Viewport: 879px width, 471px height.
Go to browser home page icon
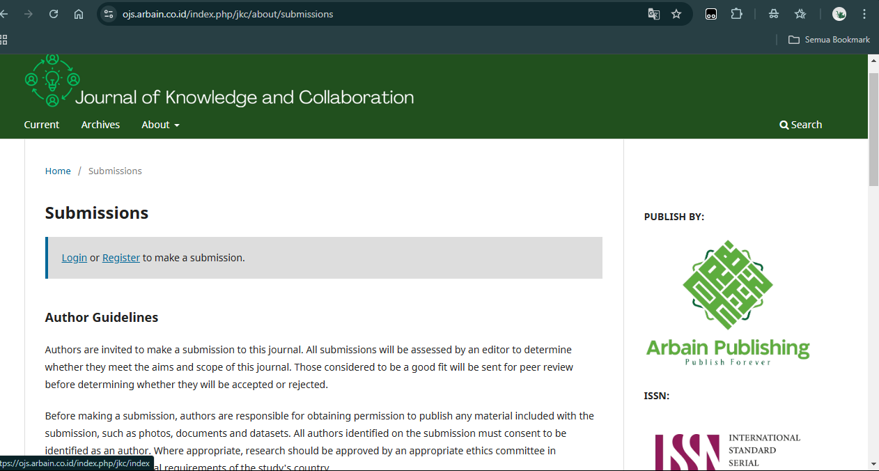(79, 14)
